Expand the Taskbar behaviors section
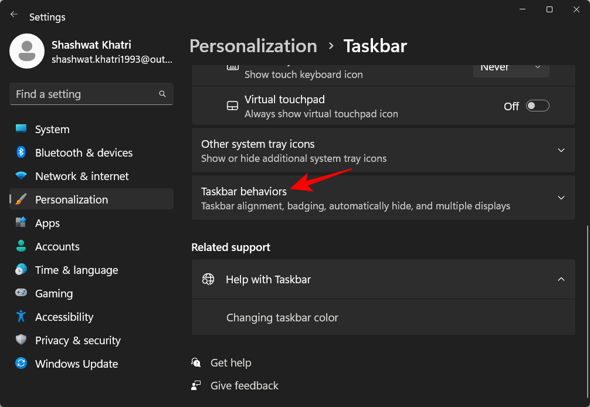Screen dimensions: 590x407 383,198
